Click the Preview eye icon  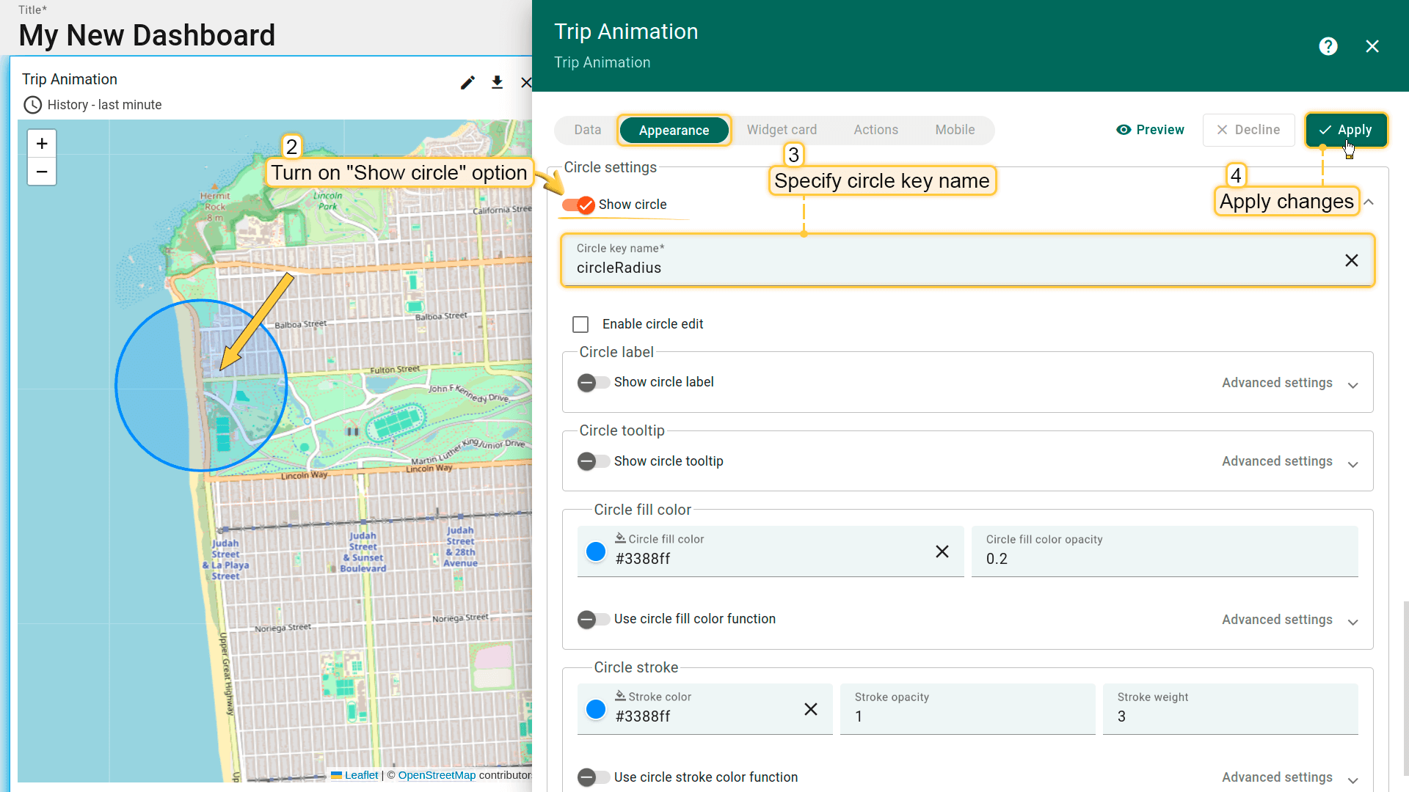pyautogui.click(x=1124, y=130)
